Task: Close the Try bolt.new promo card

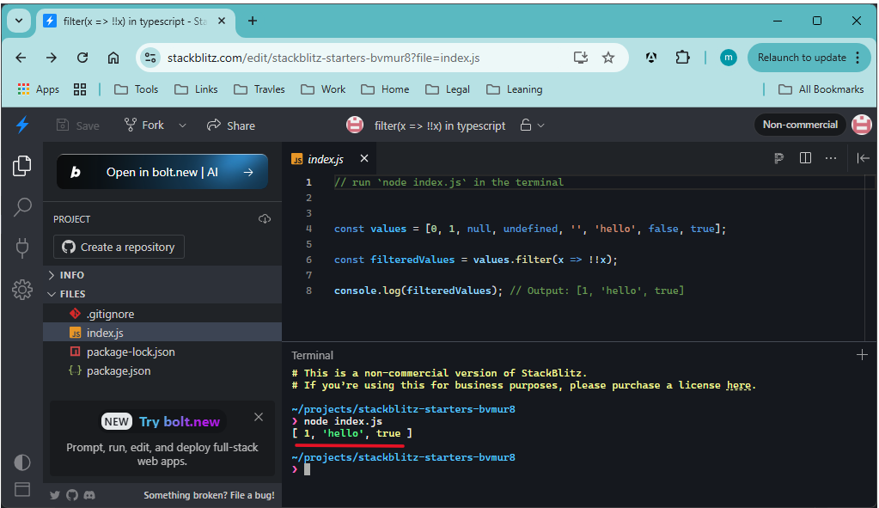Action: click(x=259, y=418)
